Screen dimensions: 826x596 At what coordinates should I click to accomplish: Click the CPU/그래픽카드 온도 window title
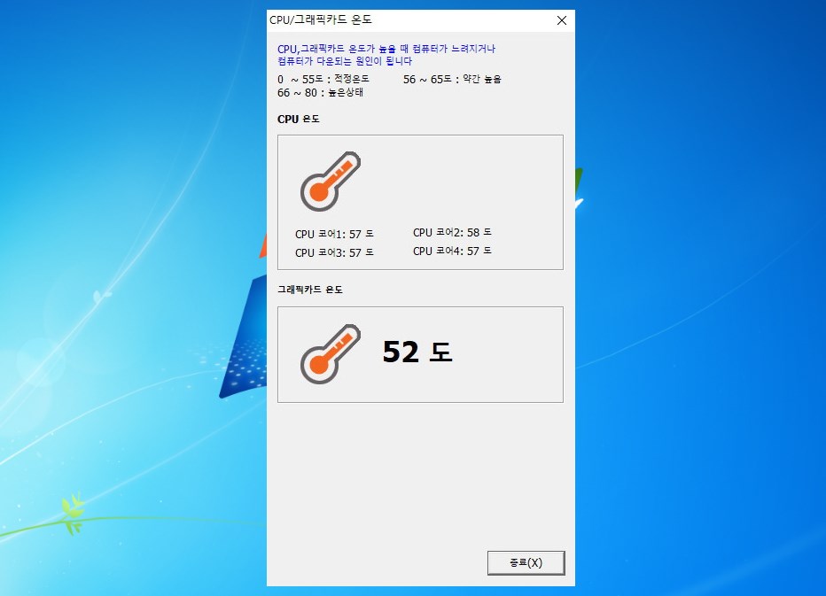[321, 20]
